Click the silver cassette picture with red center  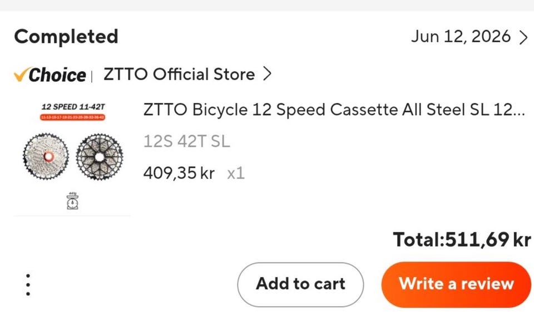click(x=46, y=156)
